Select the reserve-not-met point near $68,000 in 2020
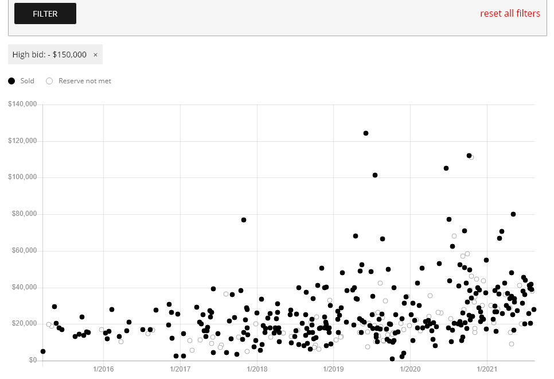The height and width of the screenshot is (379, 554). 454,236
